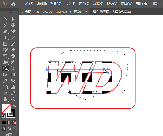Image resolution: width=163 pixels, height=136 pixels.
Task: Activate the Type tool
Action: coord(5,38)
